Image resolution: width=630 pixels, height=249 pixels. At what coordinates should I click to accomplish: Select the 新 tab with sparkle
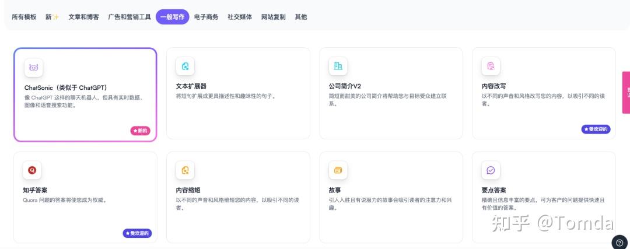pos(52,17)
